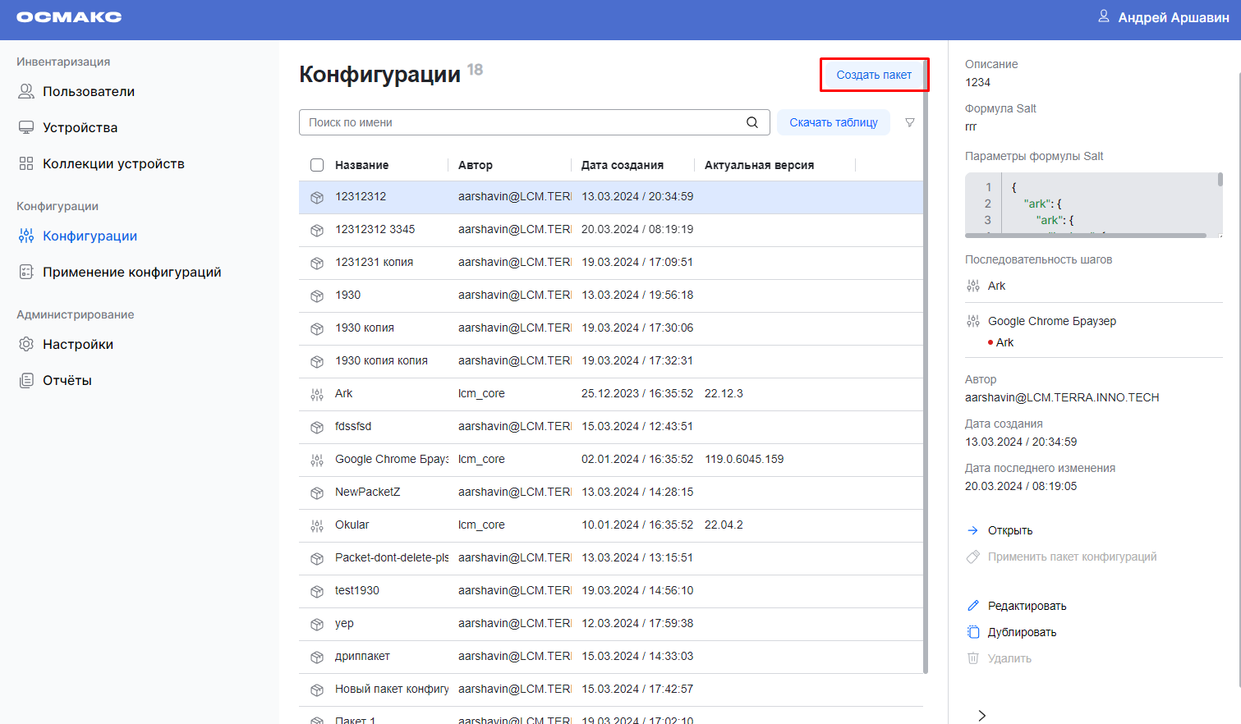
Task: Click the Salt parameters code scrollbar
Action: pyautogui.click(x=1220, y=180)
